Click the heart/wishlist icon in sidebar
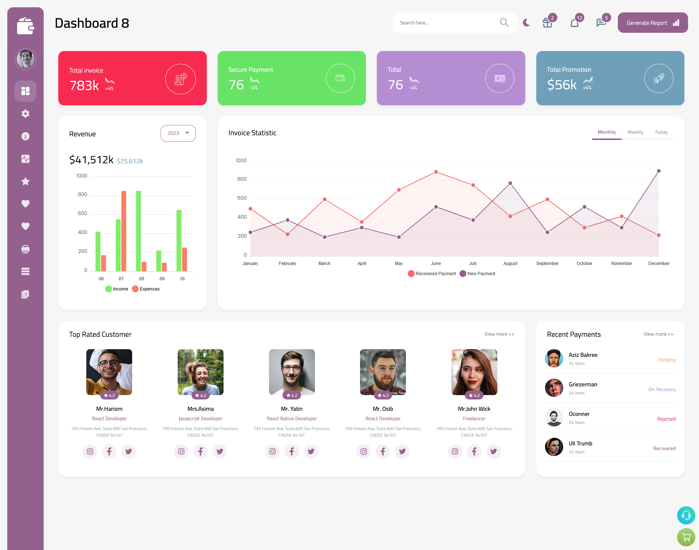The image size is (699, 550). tap(25, 203)
